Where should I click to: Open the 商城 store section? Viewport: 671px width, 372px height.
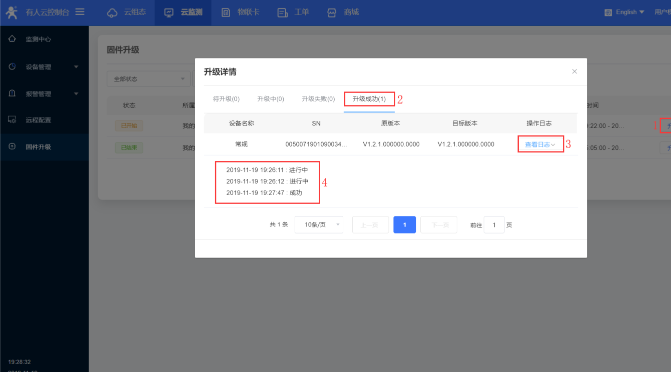pos(343,12)
